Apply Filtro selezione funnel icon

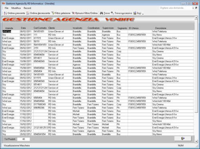click(x=53, y=13)
